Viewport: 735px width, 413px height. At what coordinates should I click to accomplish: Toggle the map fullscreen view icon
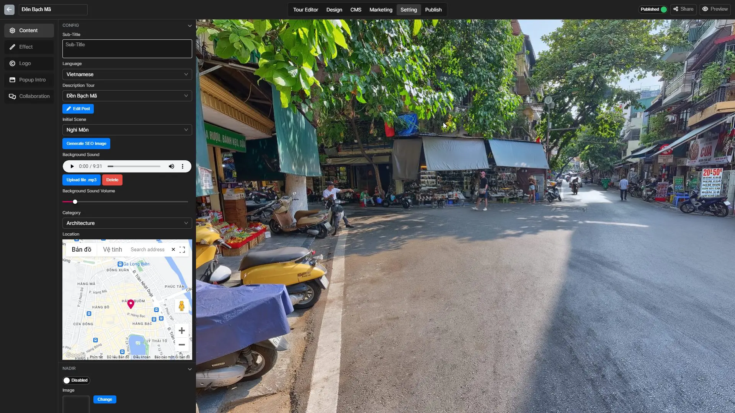(x=183, y=250)
